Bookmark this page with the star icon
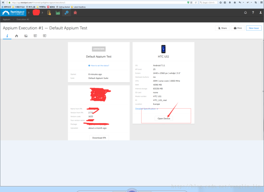The height and width of the screenshot is (192, 264). 220,3
